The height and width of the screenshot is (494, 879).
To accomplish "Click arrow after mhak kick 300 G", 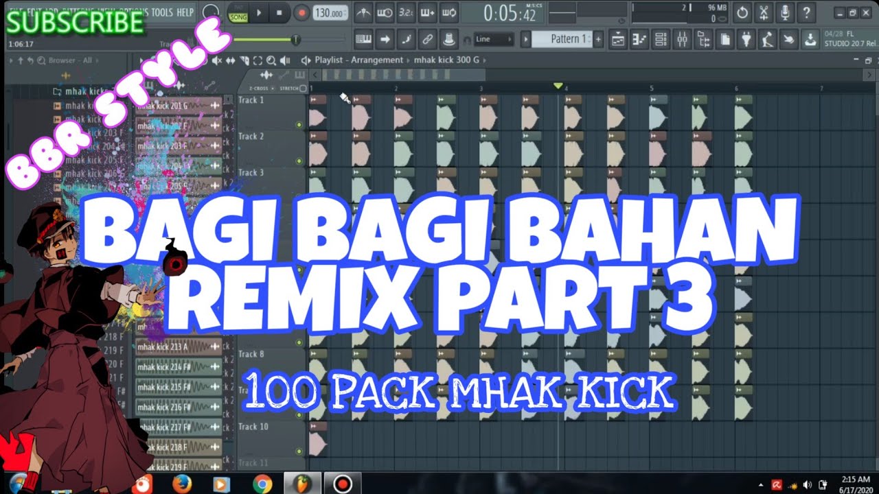I will pyautogui.click(x=483, y=60).
